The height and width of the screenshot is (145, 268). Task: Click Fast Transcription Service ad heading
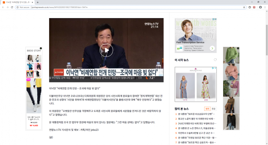pos(190,42)
